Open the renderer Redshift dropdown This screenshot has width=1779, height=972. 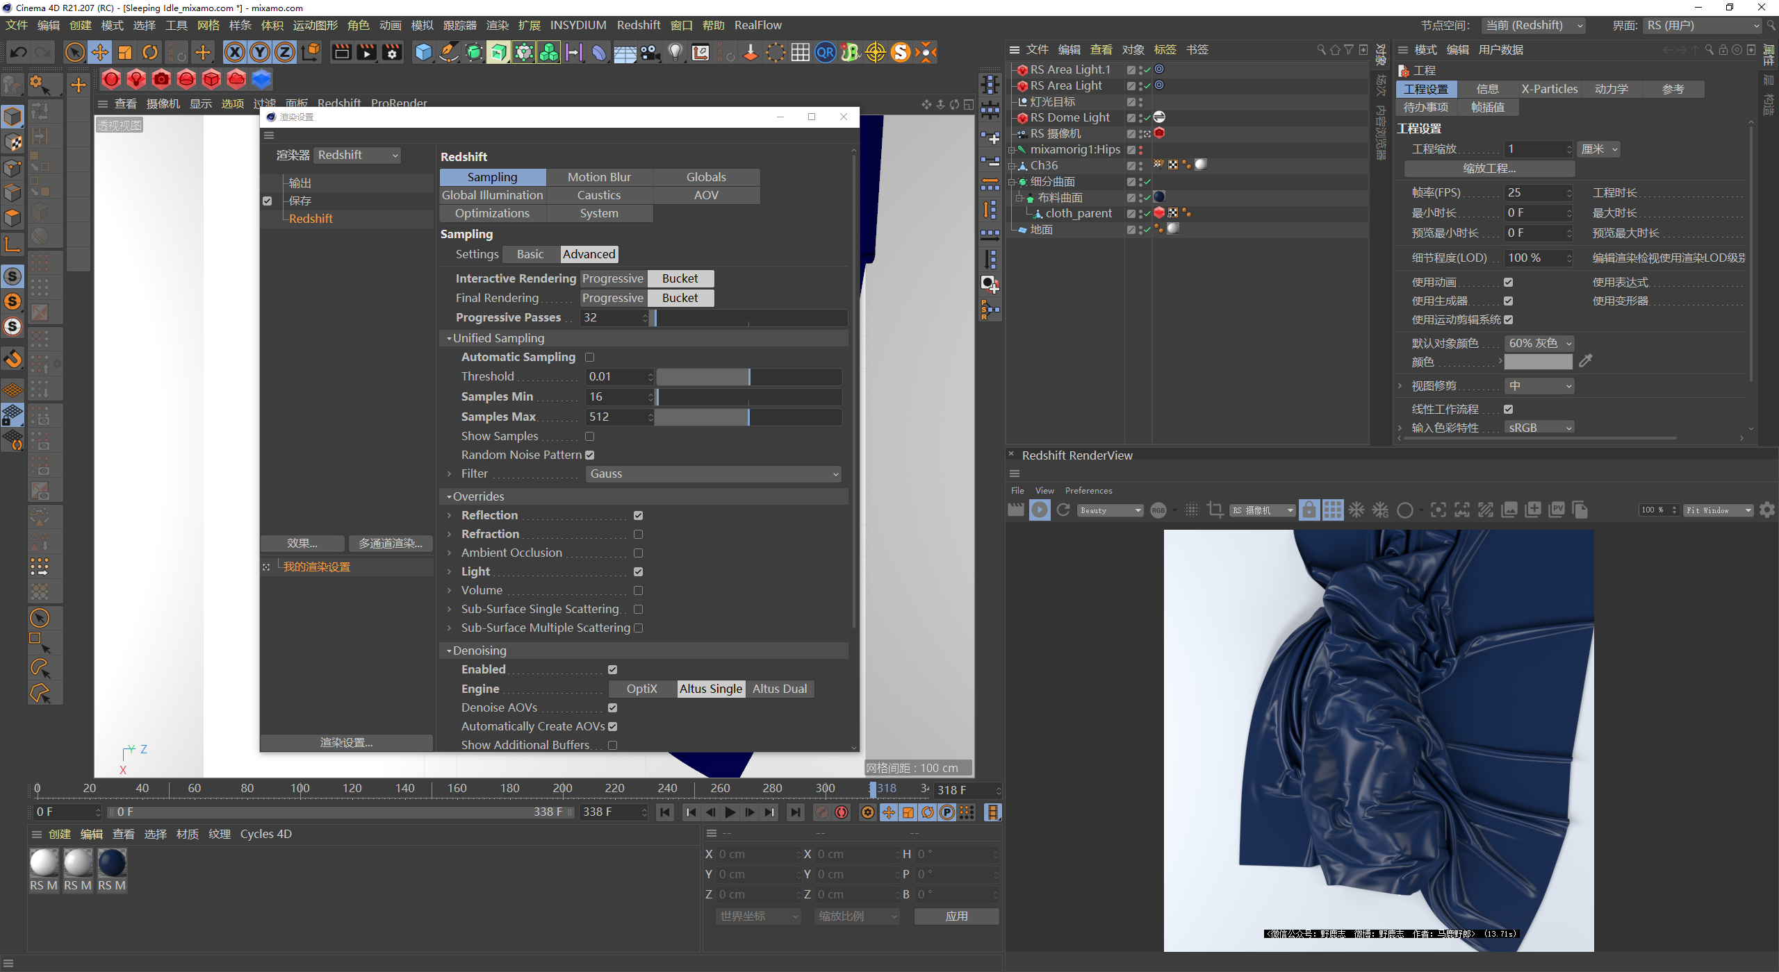[x=357, y=155]
